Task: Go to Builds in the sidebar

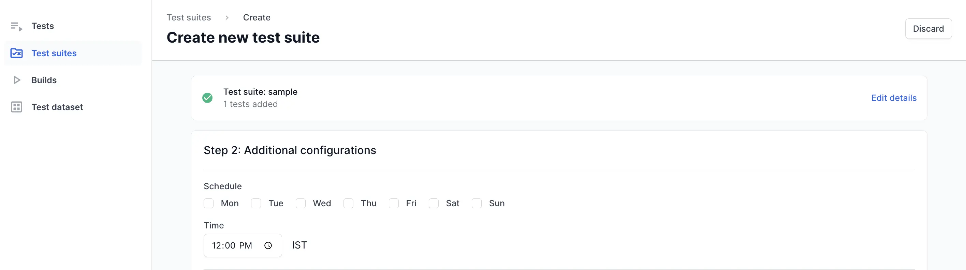Action: 44,80
